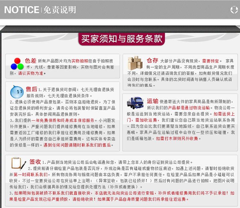
Task: Select the 仓存 section heading
Action: 152,60
